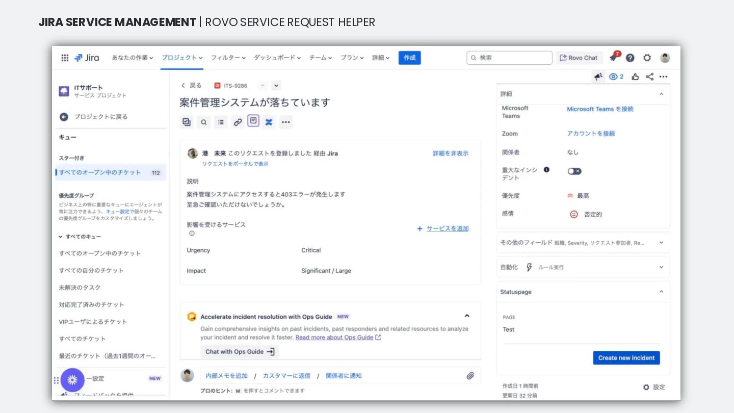Change priority 最高 field
This screenshot has width=734, height=413.
click(x=579, y=196)
